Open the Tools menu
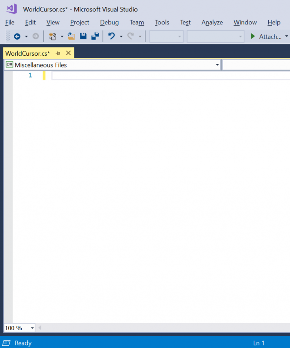The height and width of the screenshot is (348, 290). [162, 23]
